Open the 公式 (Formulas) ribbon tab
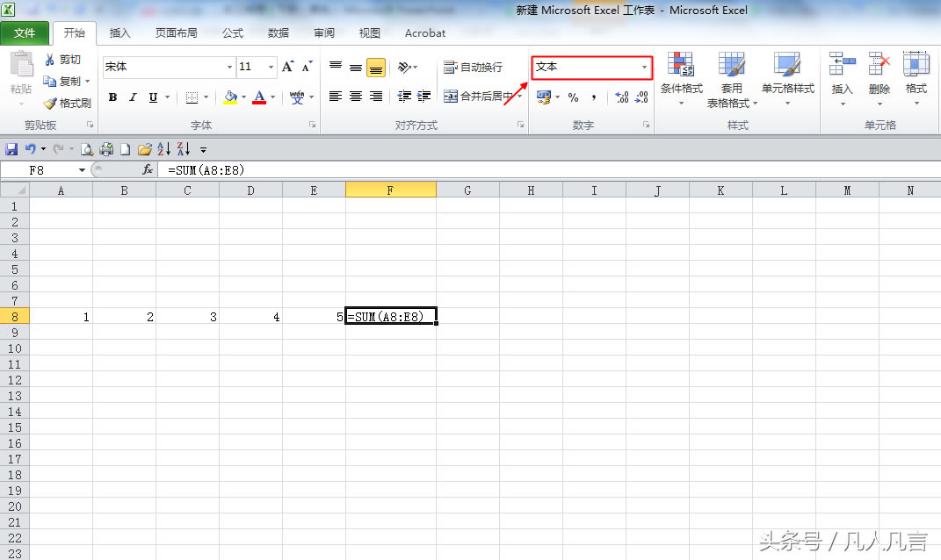Viewport: 941px width, 560px height. pyautogui.click(x=232, y=33)
